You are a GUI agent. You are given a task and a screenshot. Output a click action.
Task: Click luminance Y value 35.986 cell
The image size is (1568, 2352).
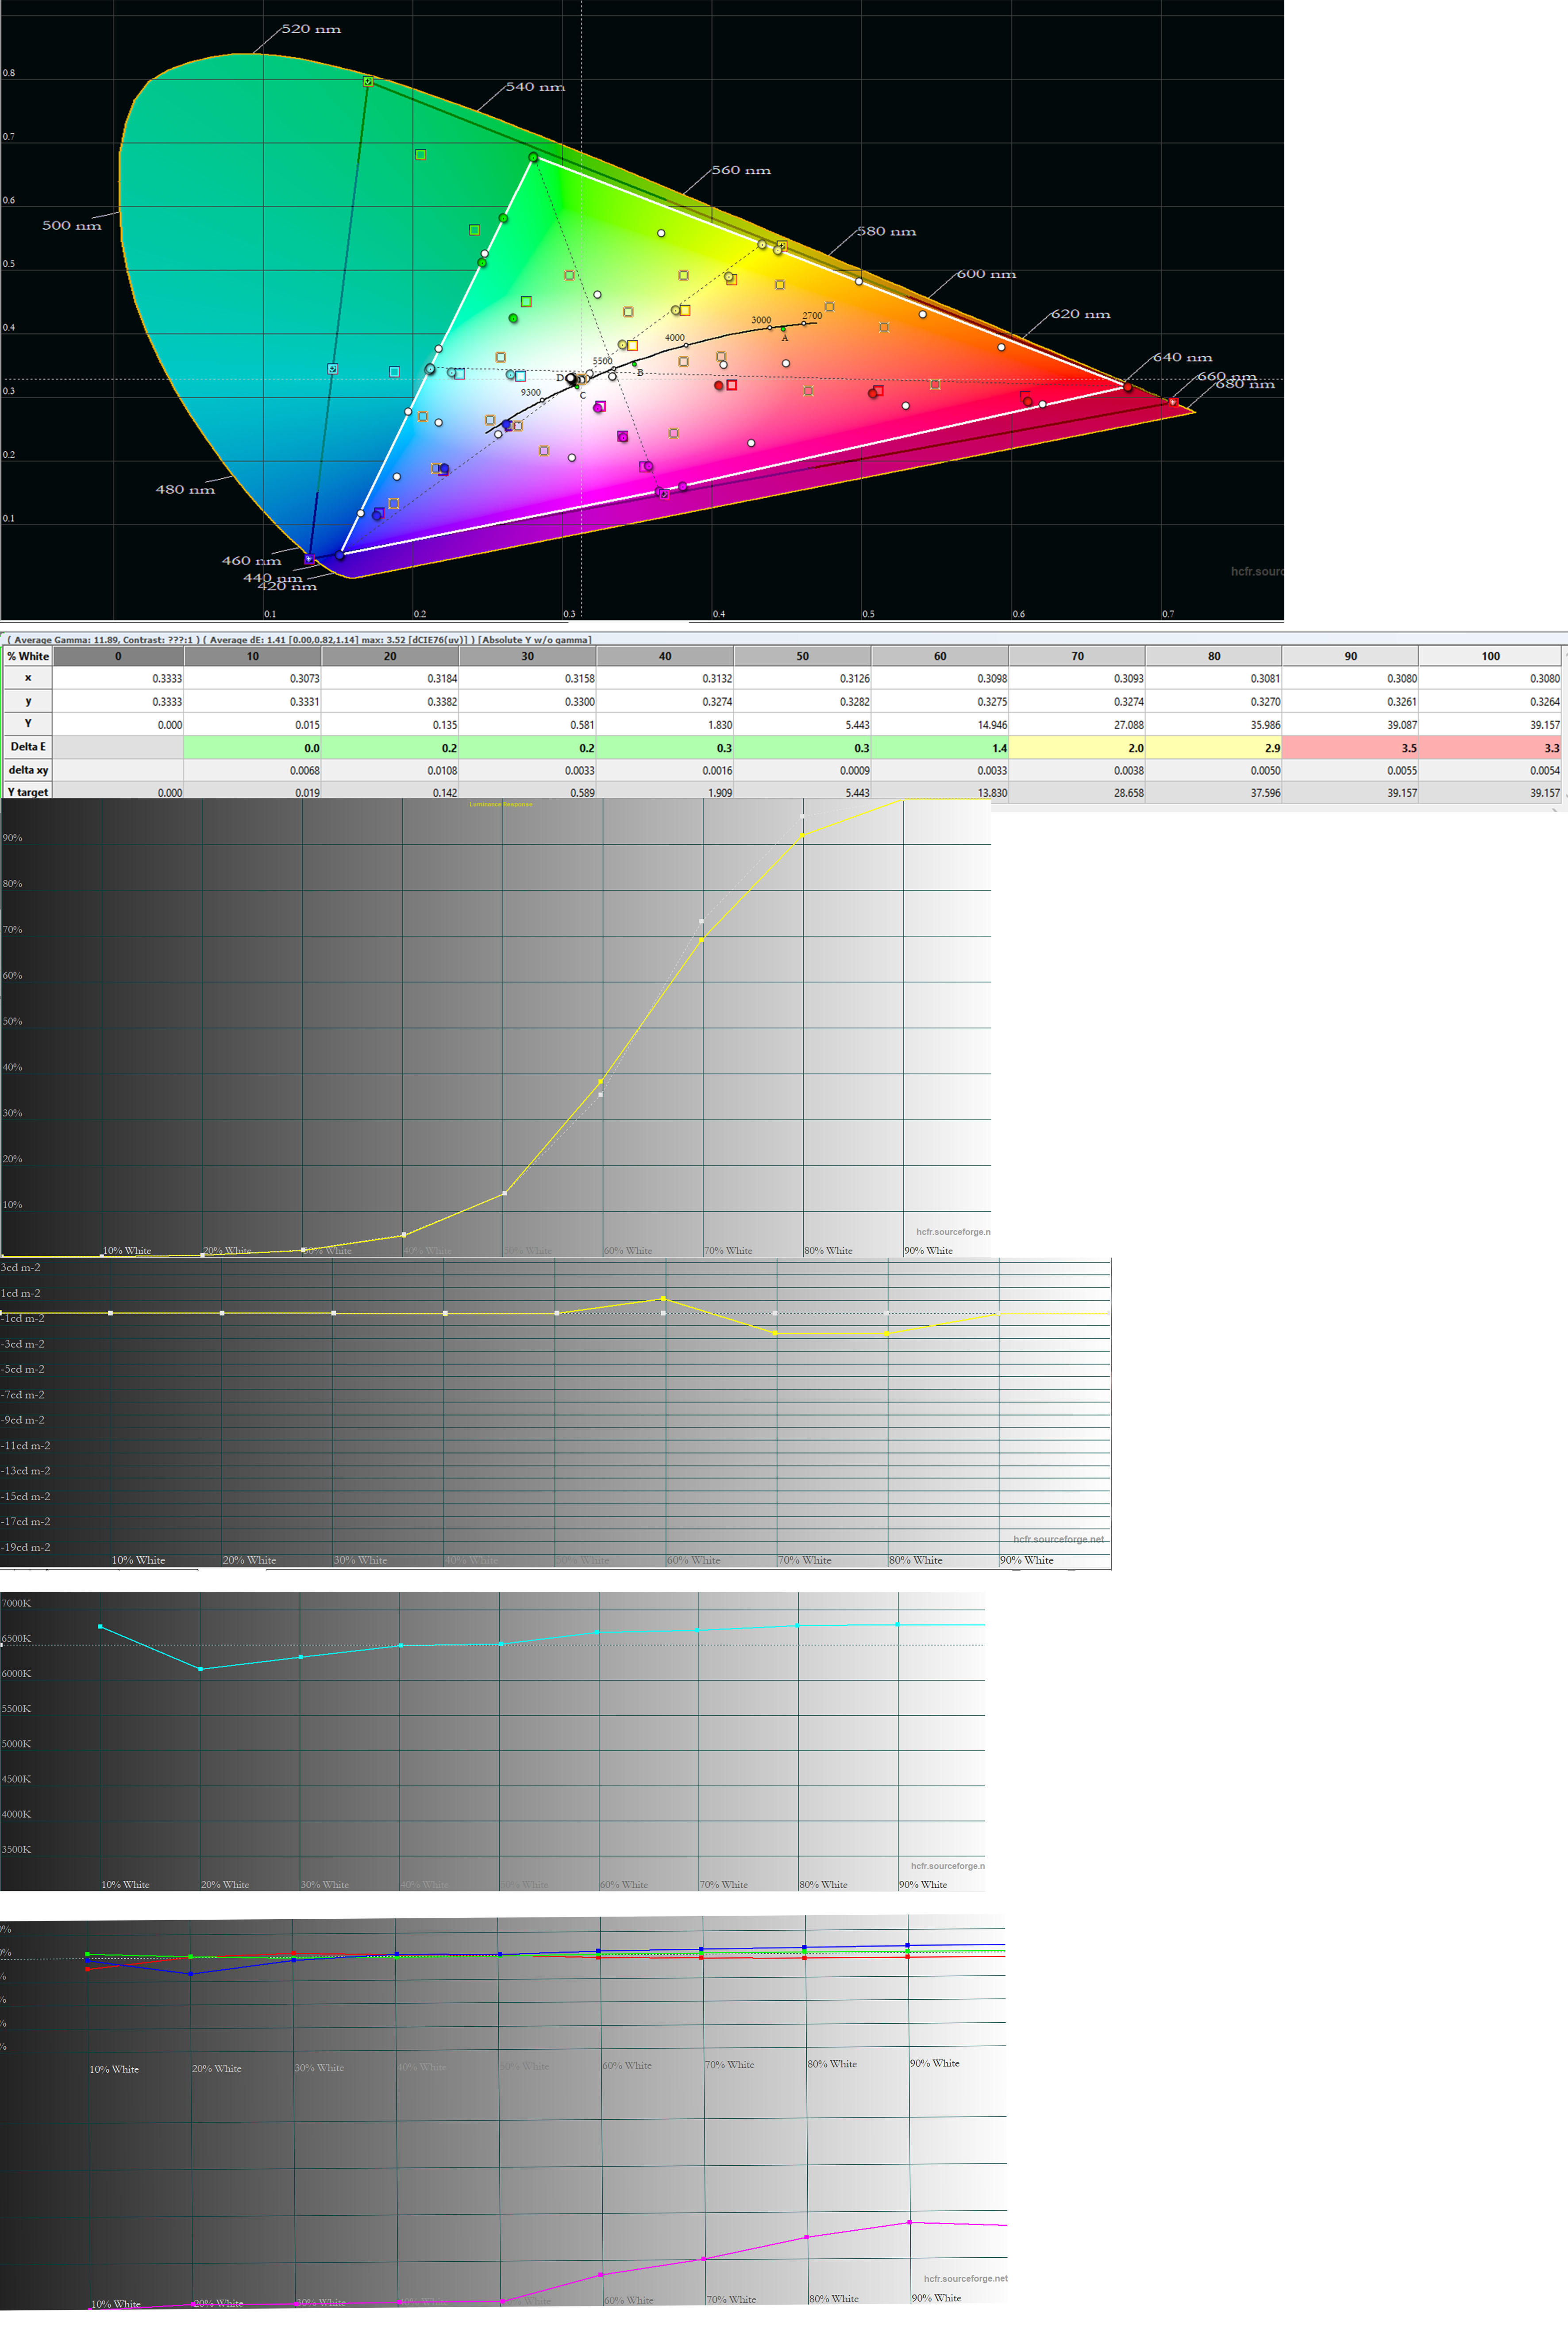tap(1214, 724)
